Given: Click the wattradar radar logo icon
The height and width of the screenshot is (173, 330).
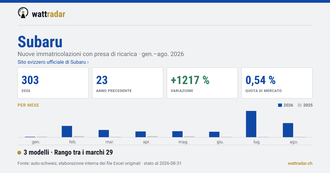Looking at the screenshot, I should click(23, 13).
